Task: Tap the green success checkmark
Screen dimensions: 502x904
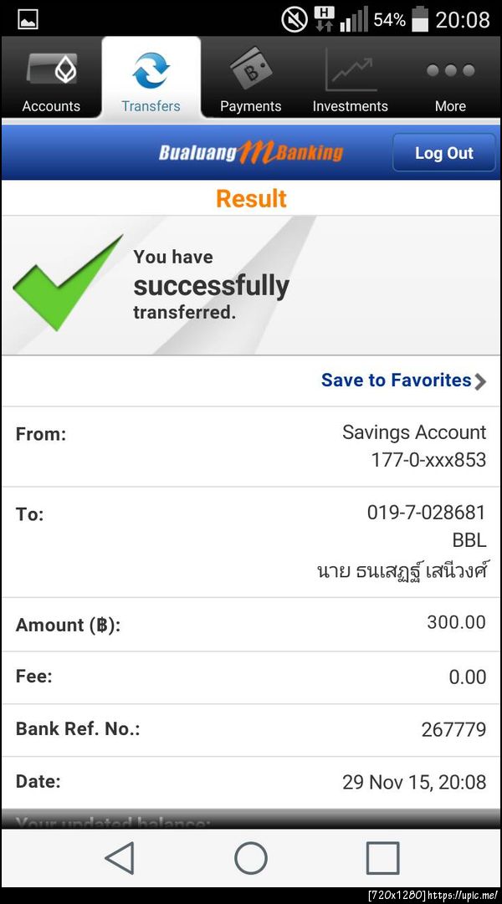Action: [x=67, y=283]
